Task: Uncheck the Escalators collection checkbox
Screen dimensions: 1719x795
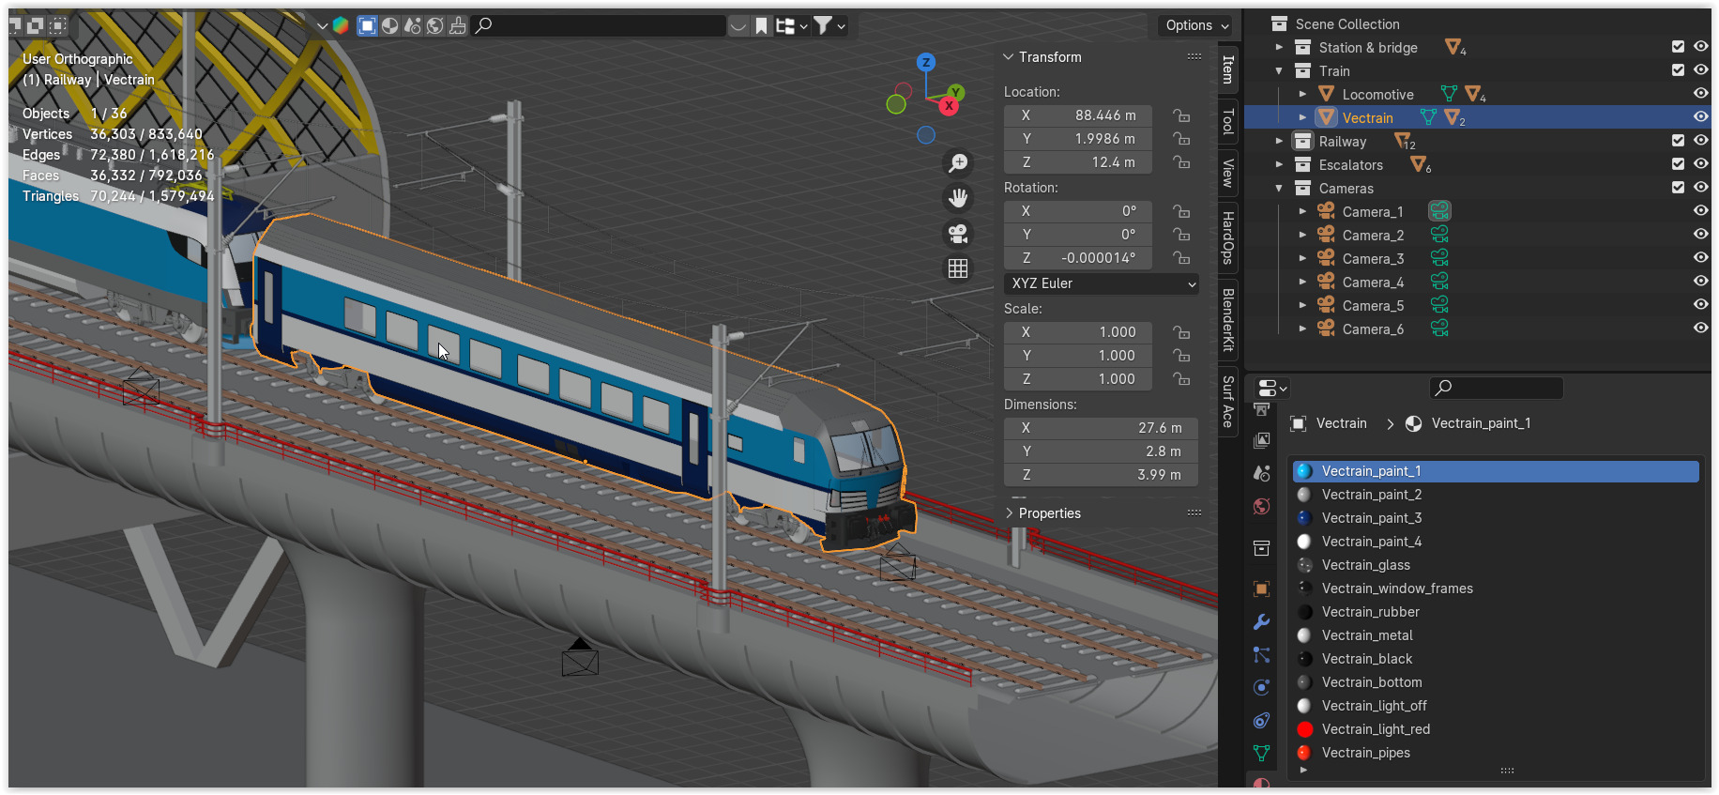Action: [x=1679, y=163]
